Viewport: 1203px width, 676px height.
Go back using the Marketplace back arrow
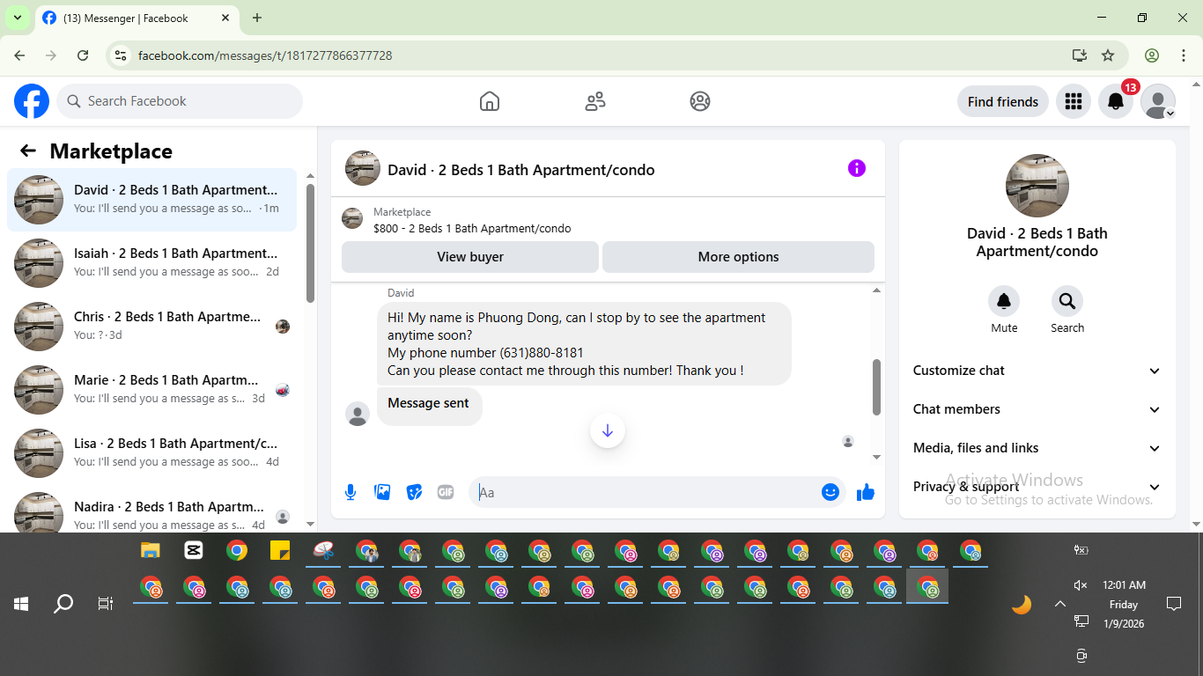pos(28,151)
